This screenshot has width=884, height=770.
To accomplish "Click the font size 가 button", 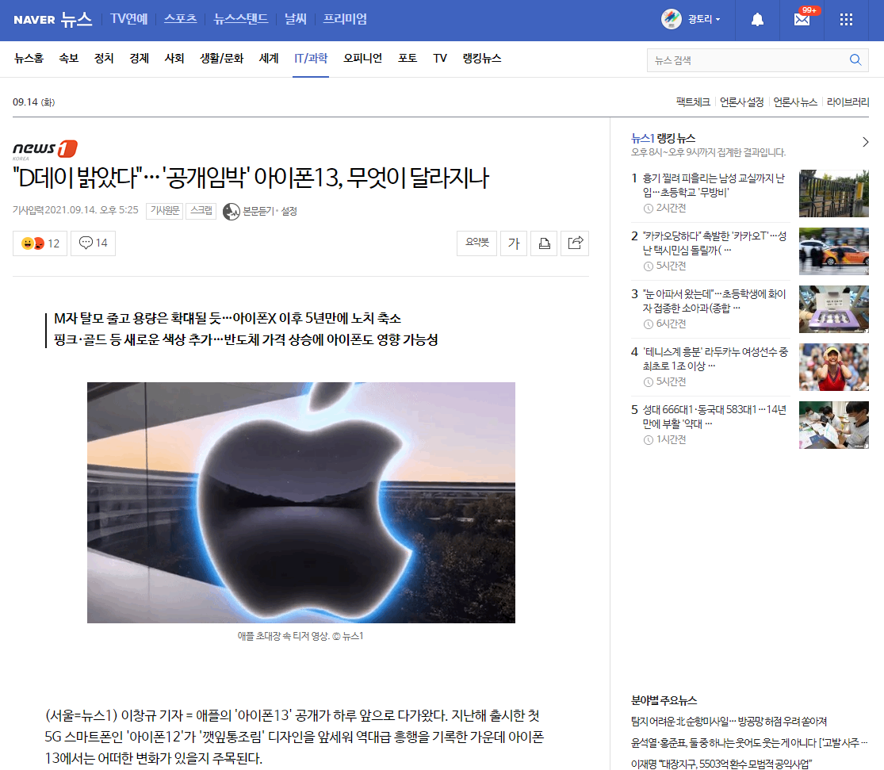I will (x=514, y=243).
